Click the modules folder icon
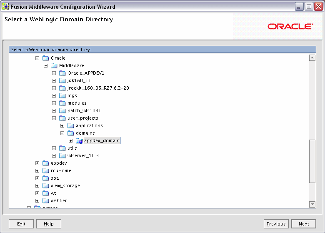325x233 pixels. [x=62, y=103]
